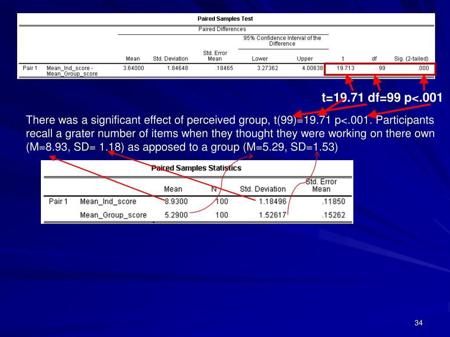
Task: Click the upper bound value 4.00638
Action: point(312,68)
